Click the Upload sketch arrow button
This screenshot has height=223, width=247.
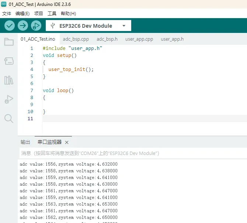pos(23,26)
